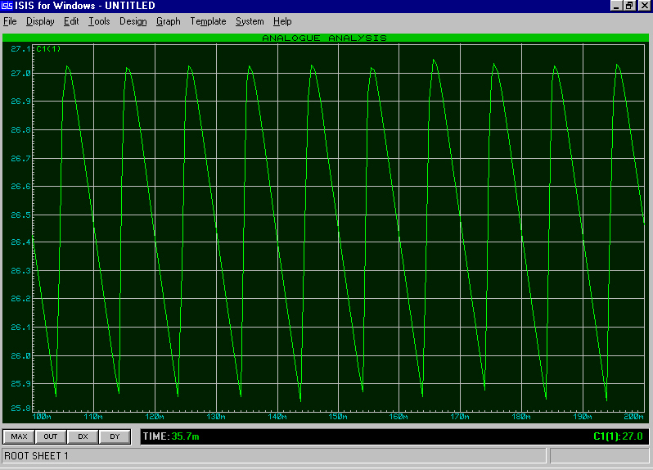Open the Edit menu

click(71, 21)
